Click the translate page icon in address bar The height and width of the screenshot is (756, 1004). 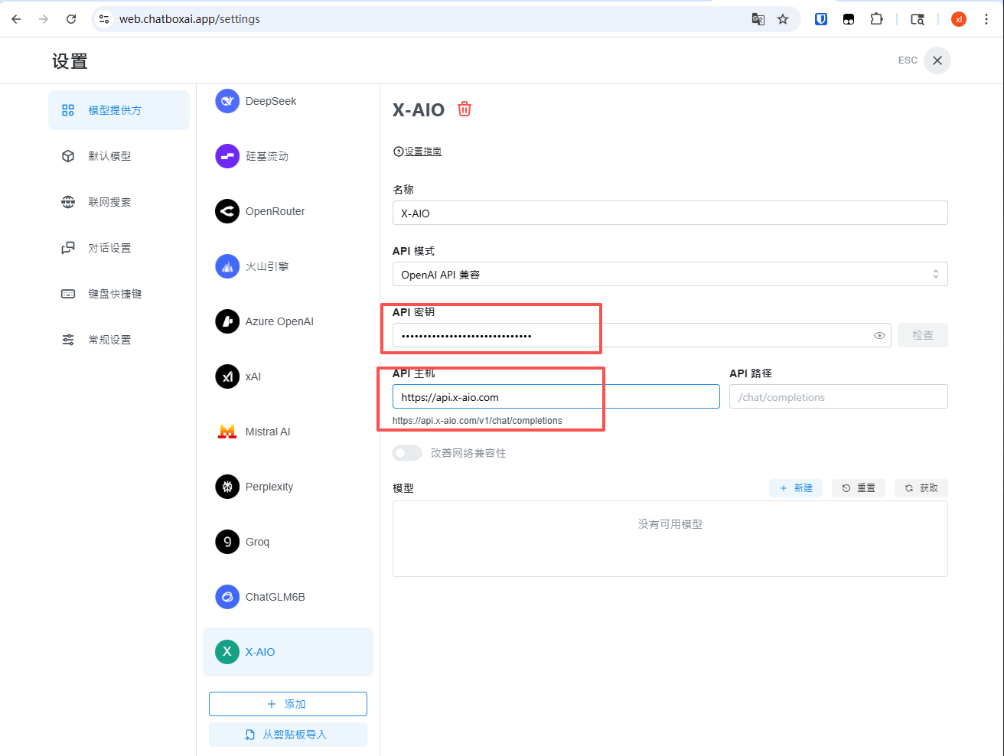[x=758, y=19]
